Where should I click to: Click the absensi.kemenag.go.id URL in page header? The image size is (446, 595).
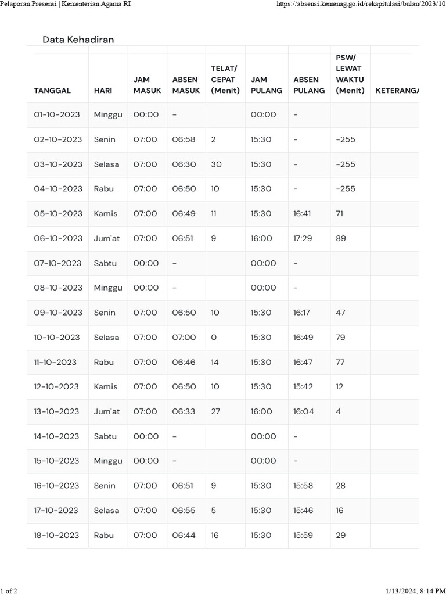click(361, 4)
